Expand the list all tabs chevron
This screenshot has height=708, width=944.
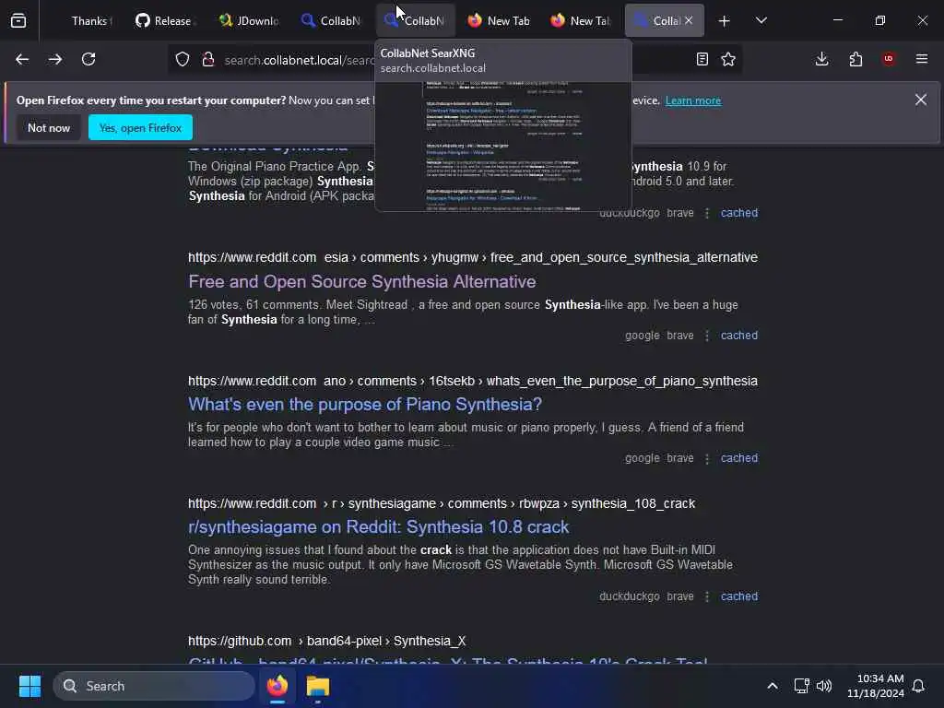(x=761, y=20)
